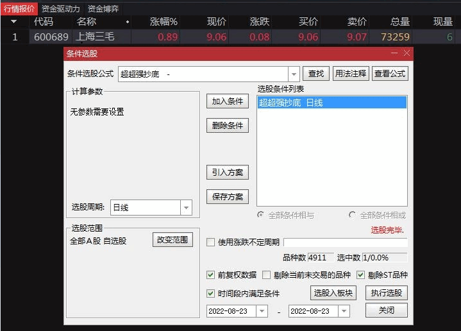Viewport: 461px width, 331px height.
Task: Sort table by 代码 column header
Action: tap(44, 21)
